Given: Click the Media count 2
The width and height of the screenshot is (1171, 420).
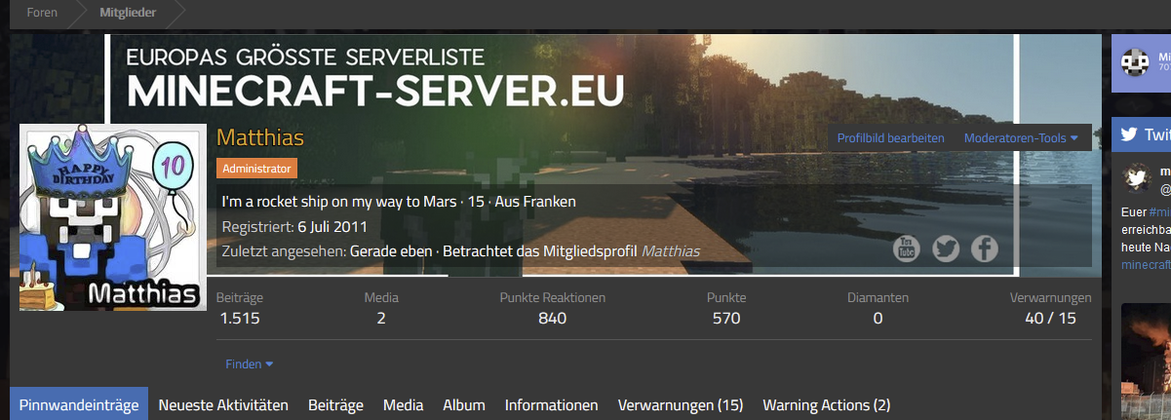Looking at the screenshot, I should point(382,318).
